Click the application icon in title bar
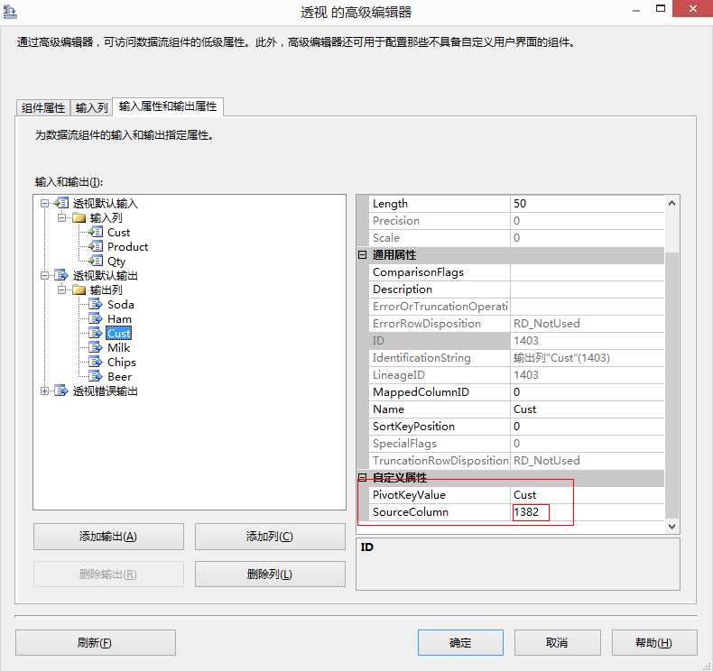 pyautogui.click(x=10, y=12)
